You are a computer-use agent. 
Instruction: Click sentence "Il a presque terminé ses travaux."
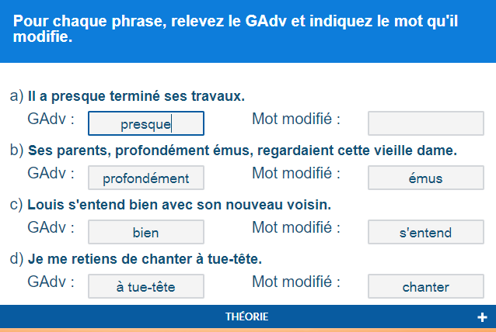tap(136, 96)
